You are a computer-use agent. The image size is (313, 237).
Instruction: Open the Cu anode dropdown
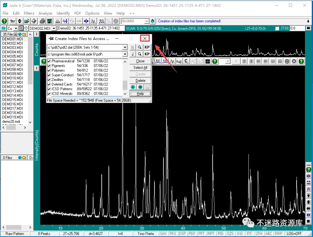16,29
